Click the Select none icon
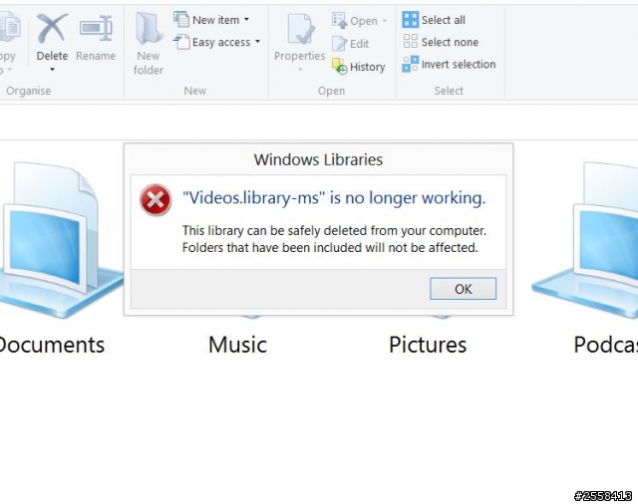 coord(410,42)
